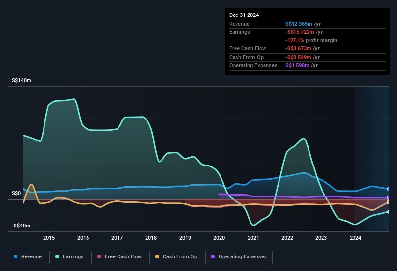Click the Operating Expenses line endpoint marker
Screen dimensions: 397x271
click(x=389, y=198)
